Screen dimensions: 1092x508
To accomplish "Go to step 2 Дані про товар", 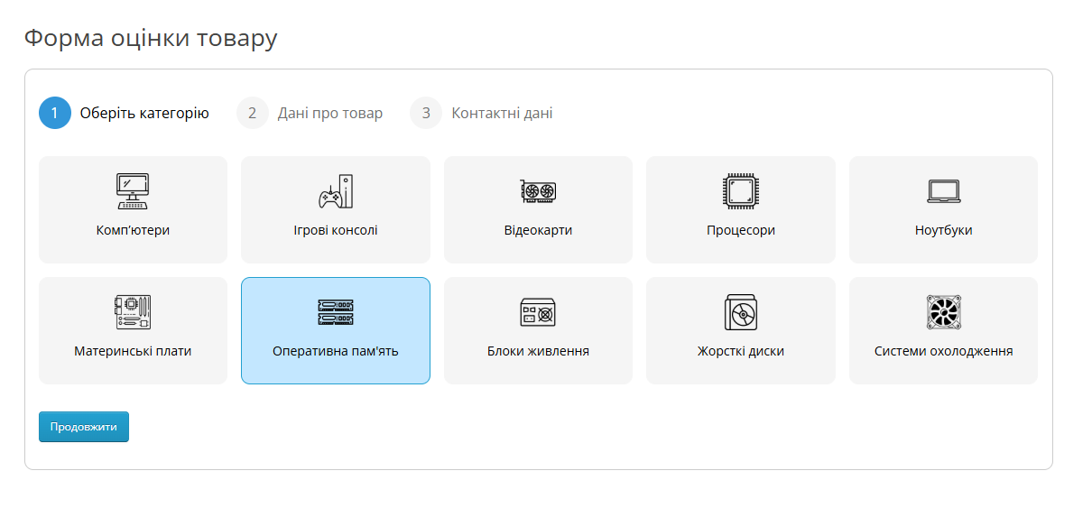I will point(310,113).
